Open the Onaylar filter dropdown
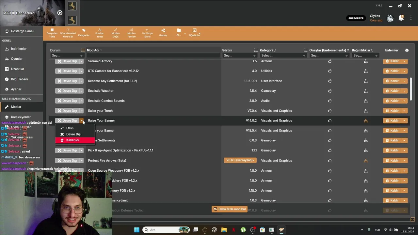 pos(329,55)
